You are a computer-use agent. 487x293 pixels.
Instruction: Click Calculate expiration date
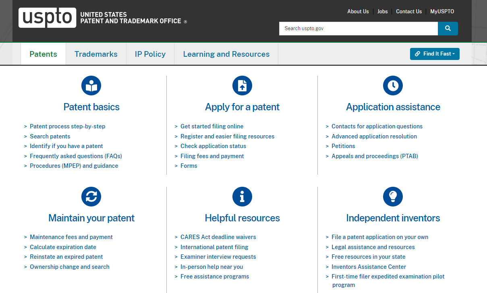[x=63, y=247]
